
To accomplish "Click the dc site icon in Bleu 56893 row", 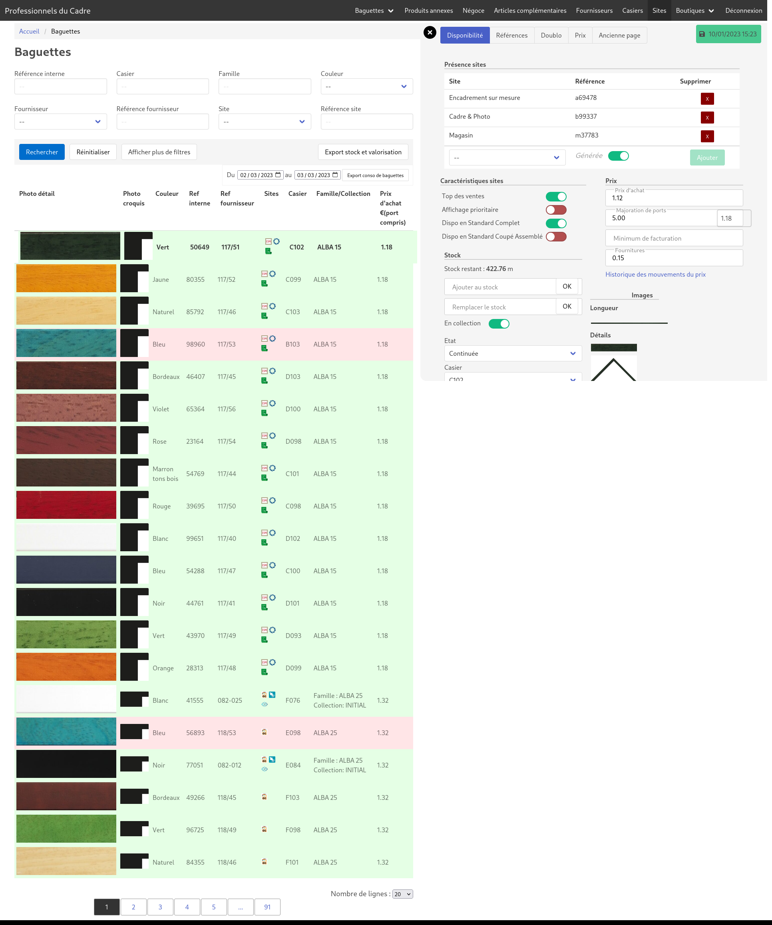I will click(264, 732).
